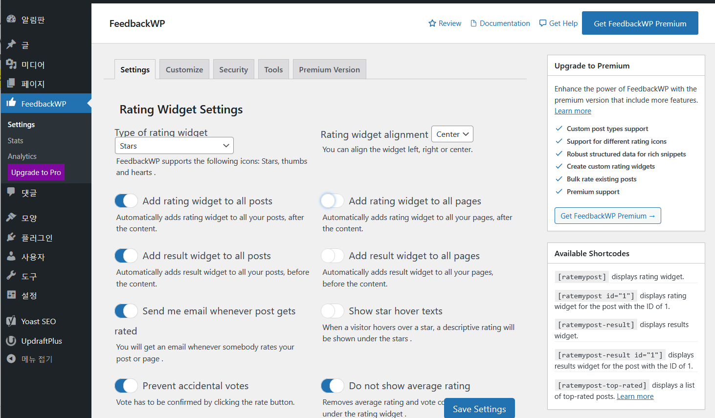Toggle Add rating widget to all pages
715x418 pixels.
tap(333, 201)
